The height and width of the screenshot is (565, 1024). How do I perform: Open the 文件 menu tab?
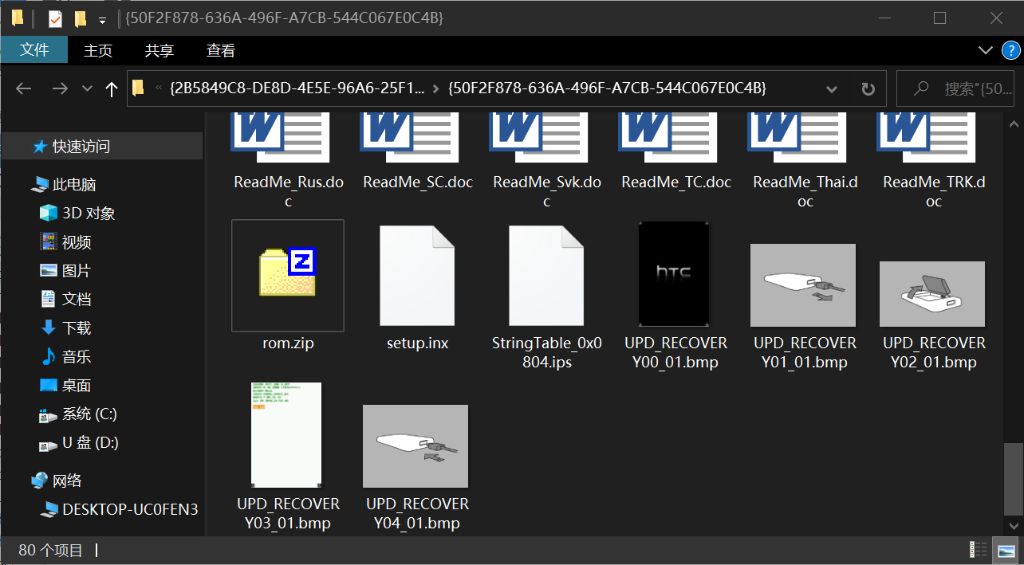(x=34, y=50)
